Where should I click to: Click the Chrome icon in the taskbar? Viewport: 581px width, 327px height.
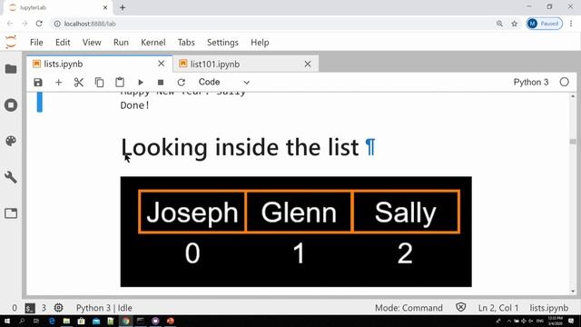coord(125,321)
